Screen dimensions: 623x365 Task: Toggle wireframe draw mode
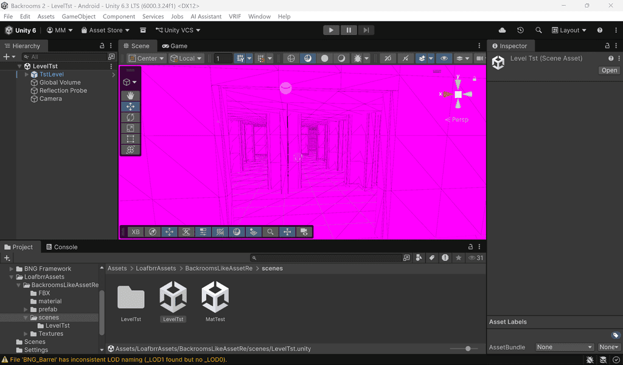pos(291,58)
